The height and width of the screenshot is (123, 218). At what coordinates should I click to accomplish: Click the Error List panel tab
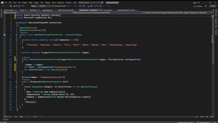6,119
